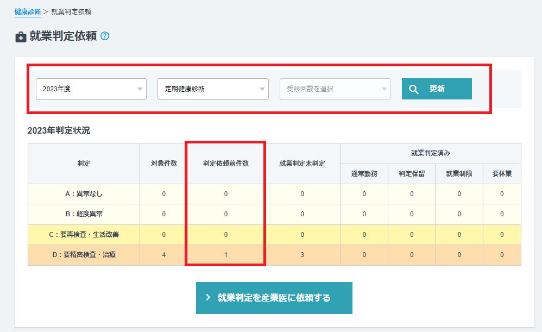Click the chevron icon on 就業判定を産業医に依頼する
The height and width of the screenshot is (332, 542).
pos(208,298)
